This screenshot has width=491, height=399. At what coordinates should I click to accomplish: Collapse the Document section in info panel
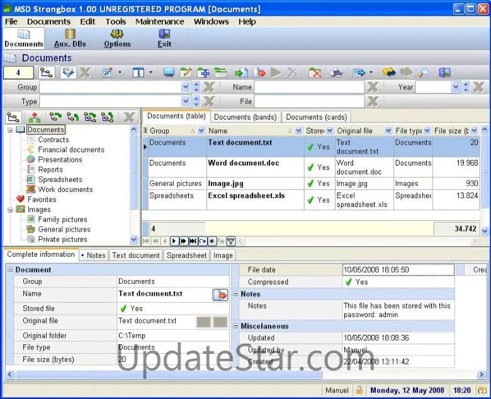[10, 269]
